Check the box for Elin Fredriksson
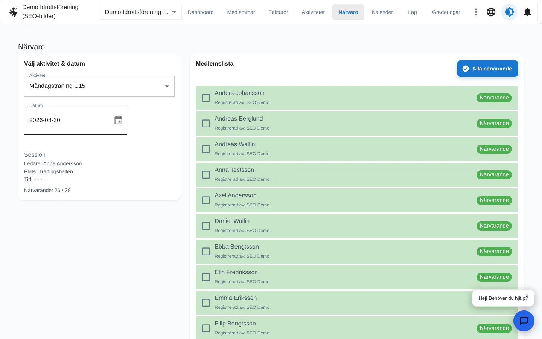 click(x=206, y=277)
